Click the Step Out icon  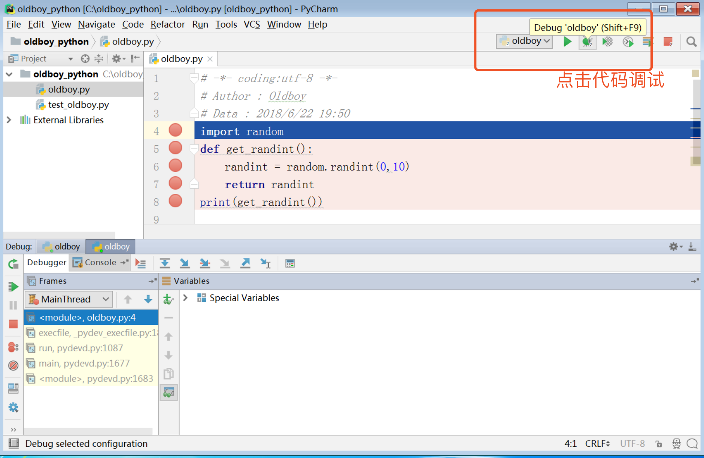point(245,263)
